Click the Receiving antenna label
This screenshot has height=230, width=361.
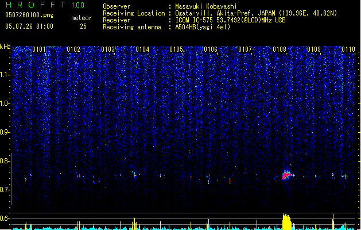(x=132, y=27)
